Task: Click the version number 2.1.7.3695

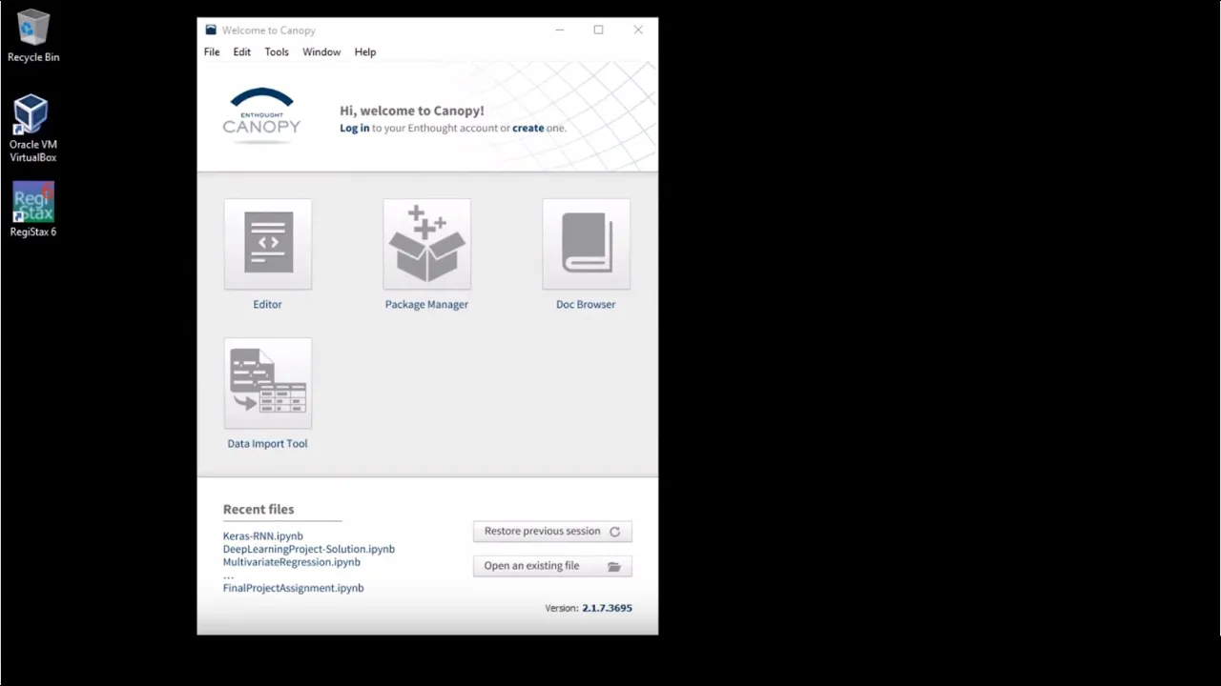Action: tap(607, 608)
